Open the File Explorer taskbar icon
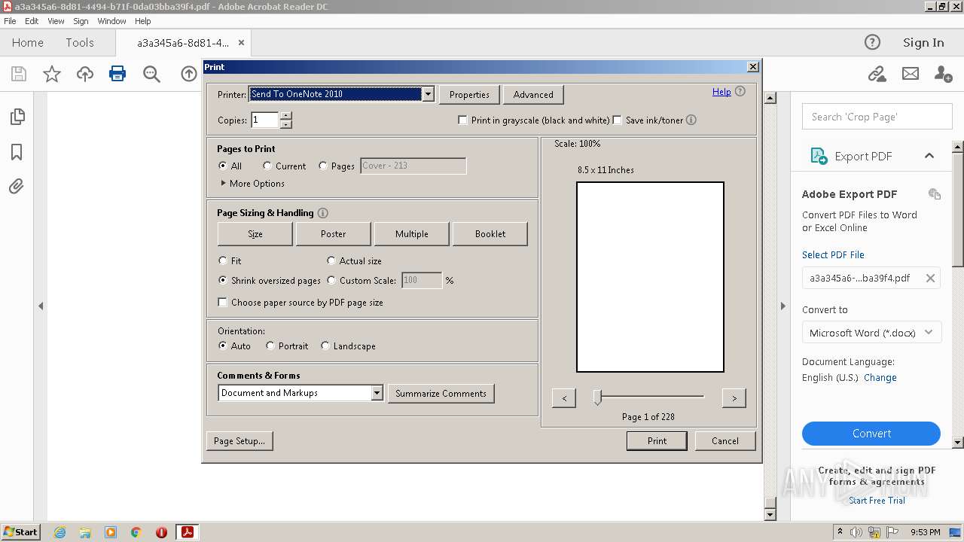 (85, 532)
